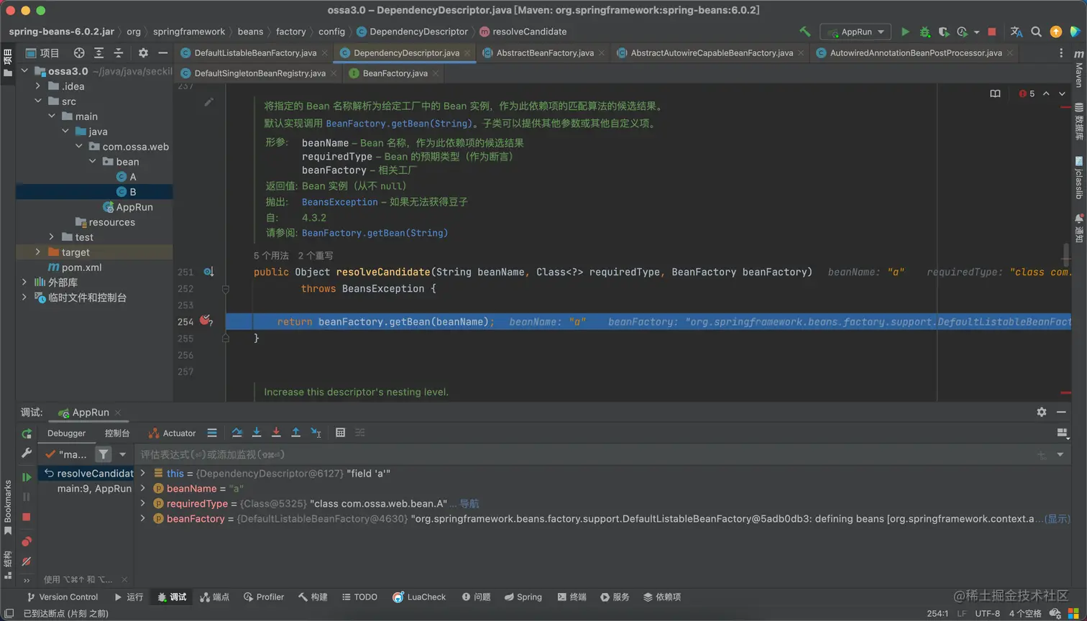Screen dimensions: 1087x621
Task: Collapse the bean package in project tree
Action: click(93, 162)
